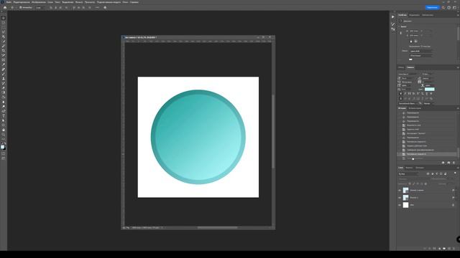Create new document from state icon
460x258 pixels.
(443, 163)
